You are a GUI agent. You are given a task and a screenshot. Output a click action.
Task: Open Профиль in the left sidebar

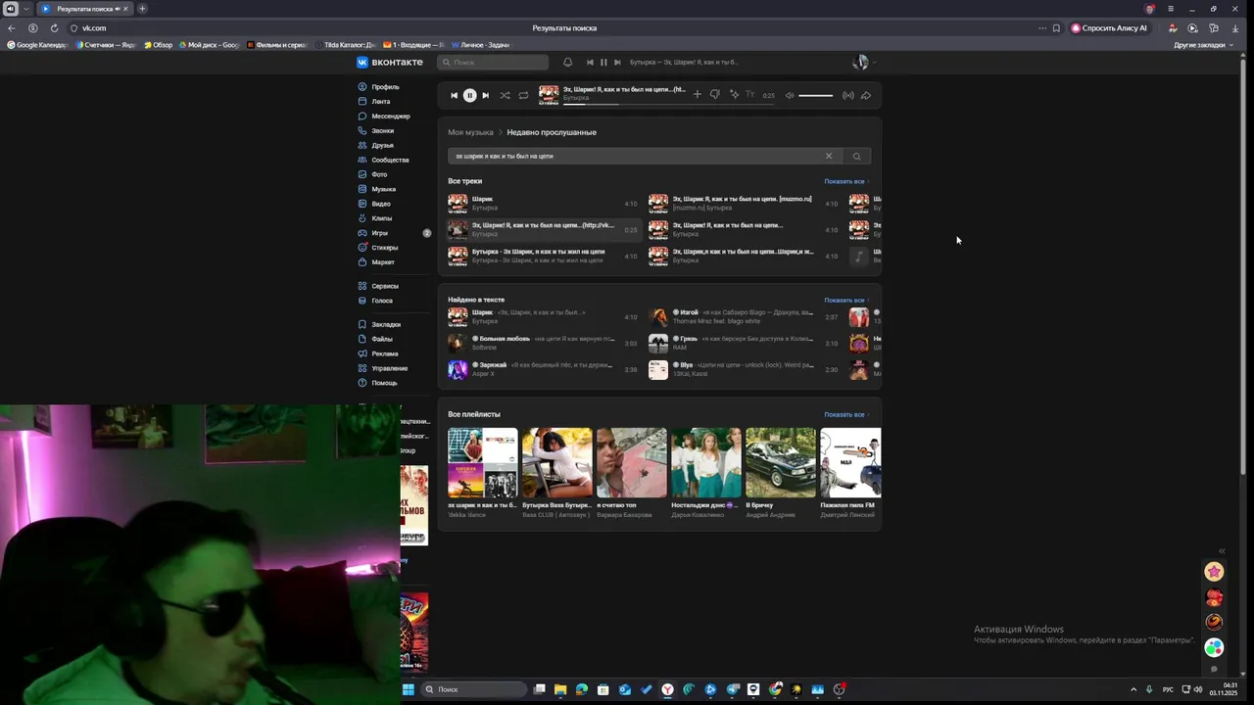385,87
